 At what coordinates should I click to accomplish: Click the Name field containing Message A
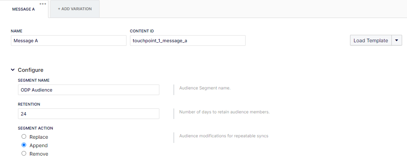coord(69,40)
